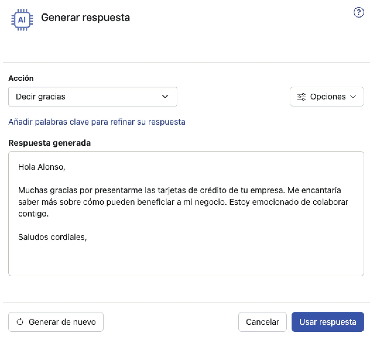The image size is (370, 340).
Task: Open the help question mark icon
Action: [358, 12]
